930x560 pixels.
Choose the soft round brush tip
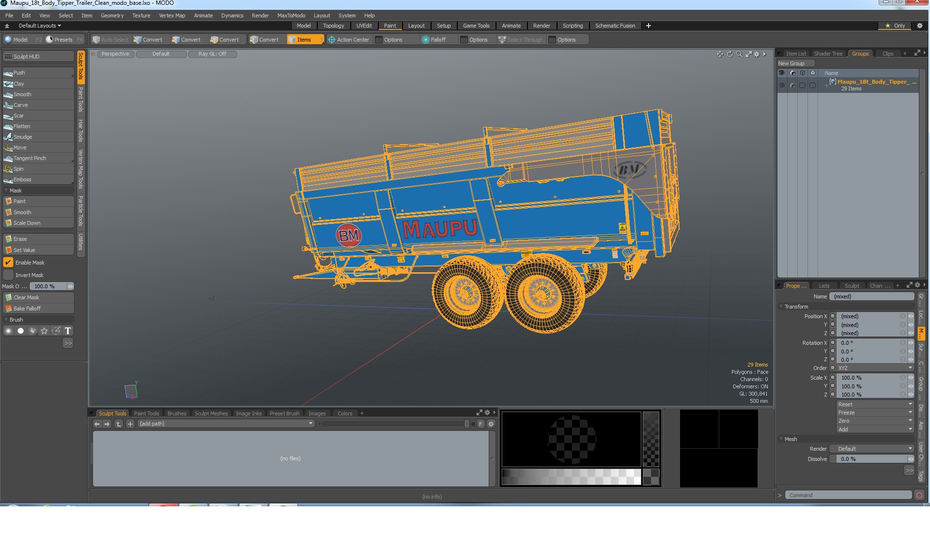tap(8, 331)
